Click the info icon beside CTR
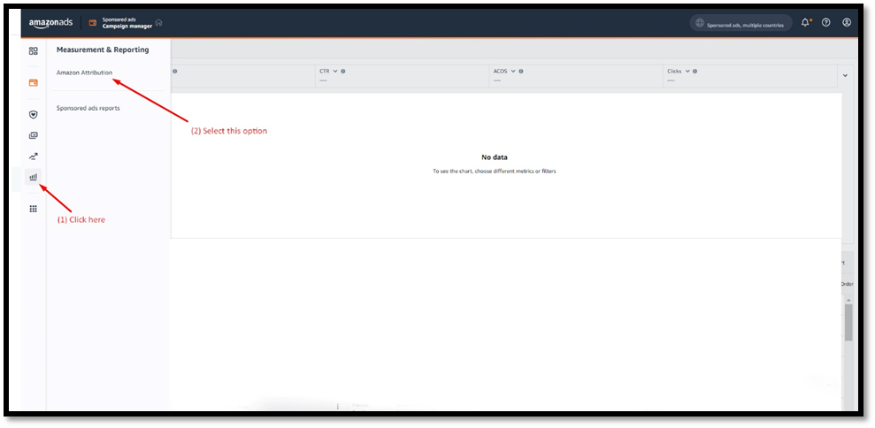Screen dimensions: 875x428 342,72
